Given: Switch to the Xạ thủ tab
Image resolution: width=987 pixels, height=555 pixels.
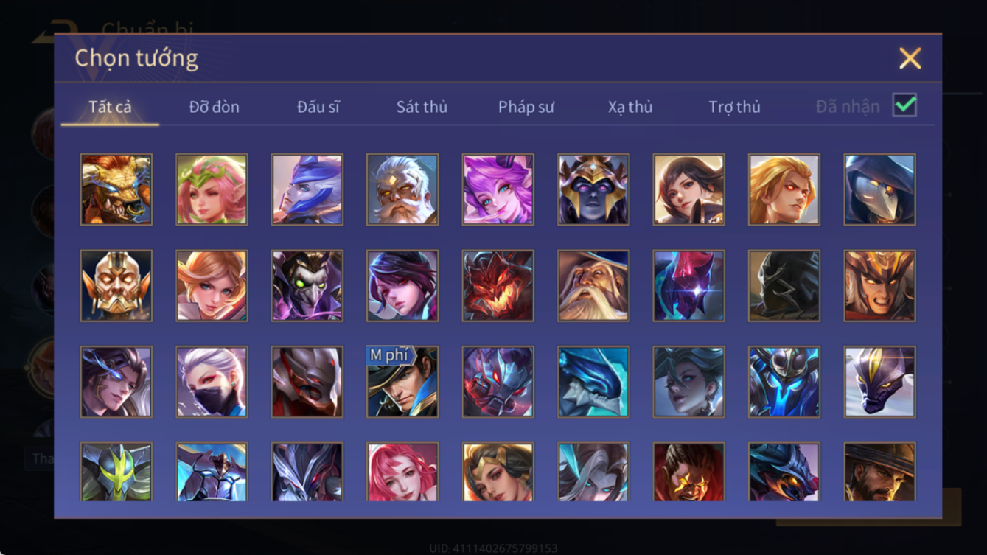Looking at the screenshot, I should [x=630, y=107].
